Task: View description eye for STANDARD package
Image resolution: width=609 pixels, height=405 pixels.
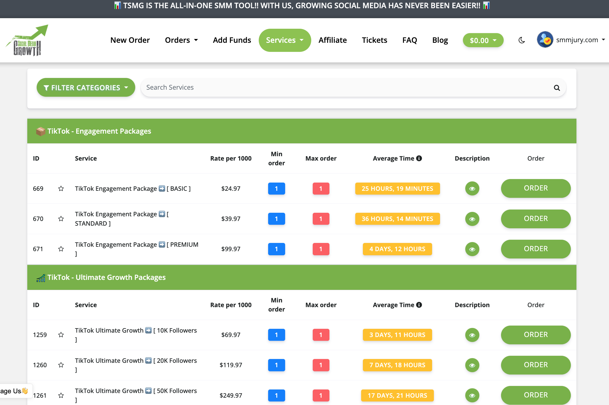Action: [472, 219]
